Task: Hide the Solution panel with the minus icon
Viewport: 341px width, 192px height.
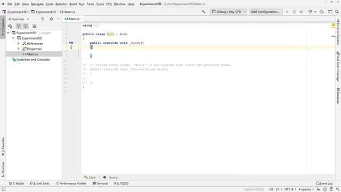Action: pos(58,19)
